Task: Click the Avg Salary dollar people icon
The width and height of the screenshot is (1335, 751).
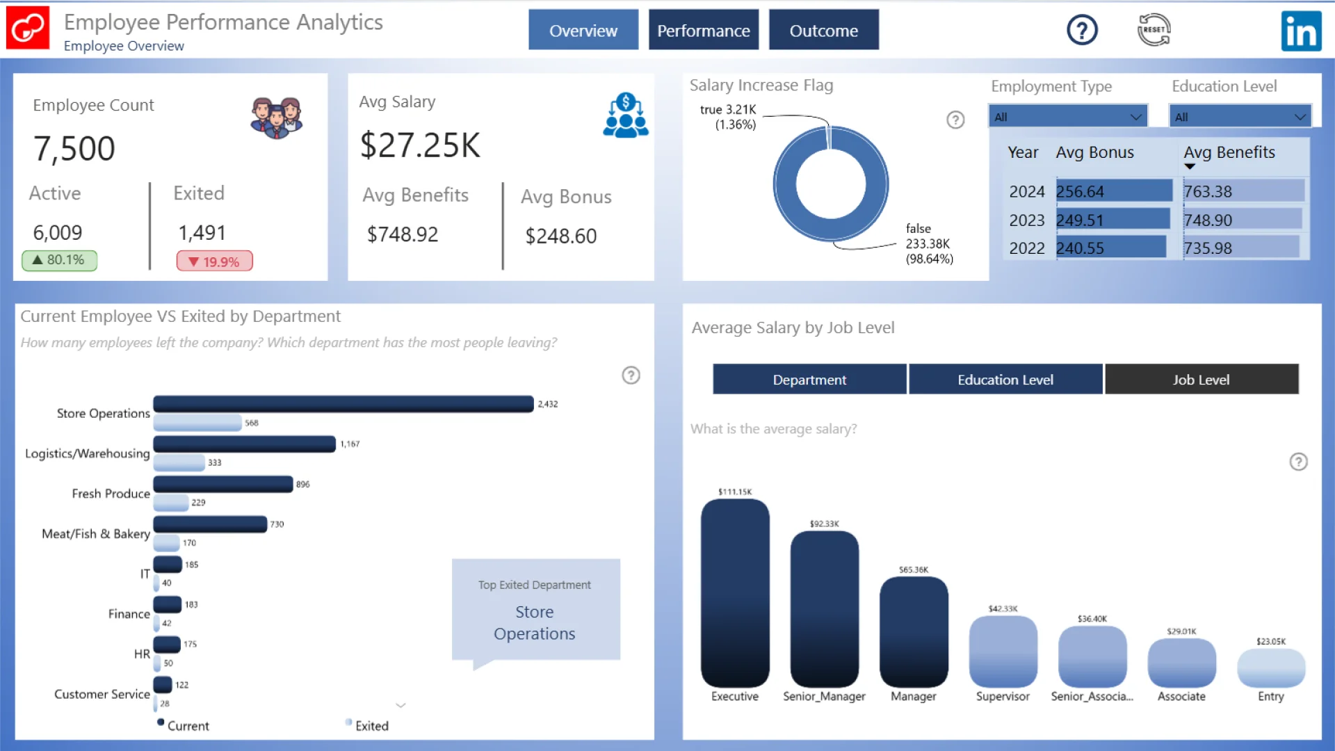Action: click(625, 115)
